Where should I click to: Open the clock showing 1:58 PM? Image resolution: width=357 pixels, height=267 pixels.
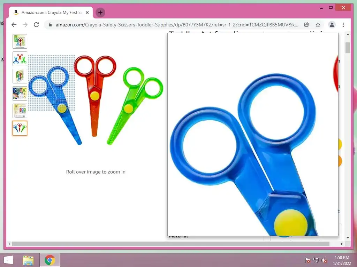point(342,260)
